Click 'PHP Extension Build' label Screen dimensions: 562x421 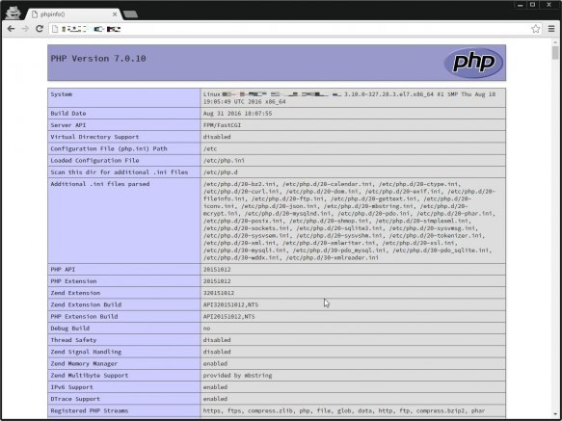coord(84,317)
